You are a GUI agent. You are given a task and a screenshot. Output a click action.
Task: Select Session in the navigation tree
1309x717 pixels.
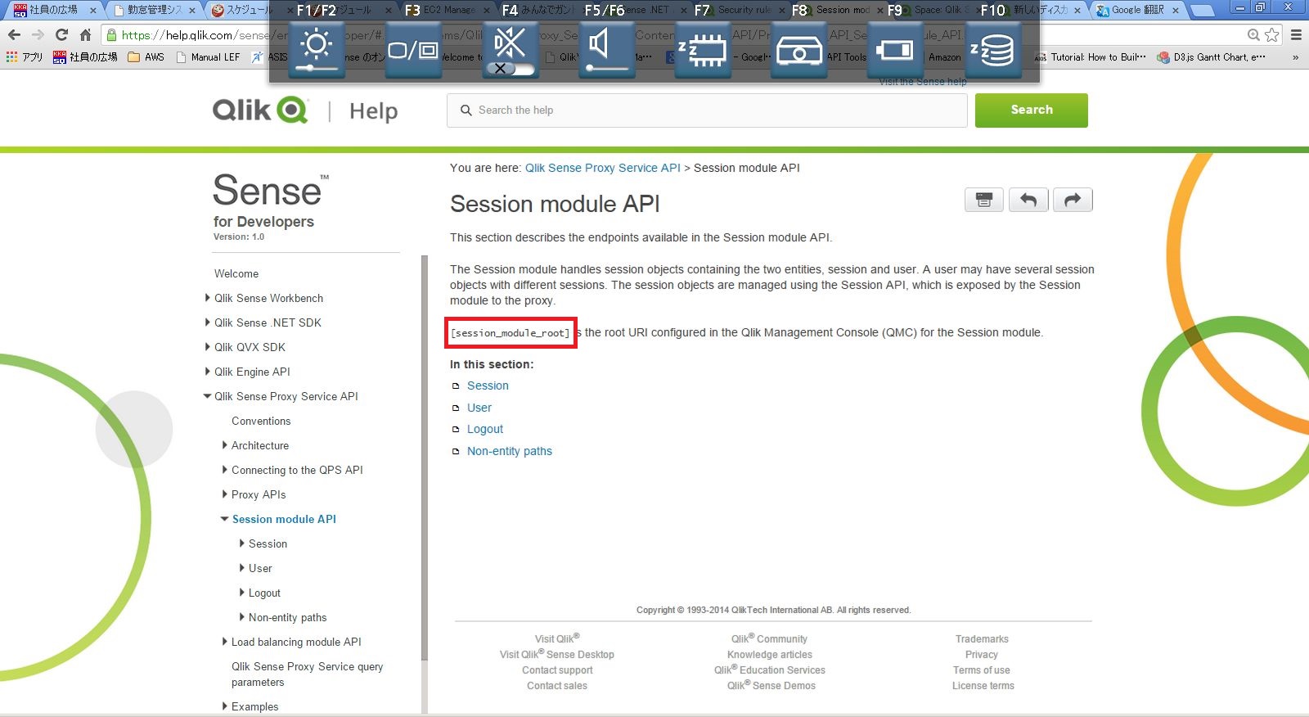(268, 543)
